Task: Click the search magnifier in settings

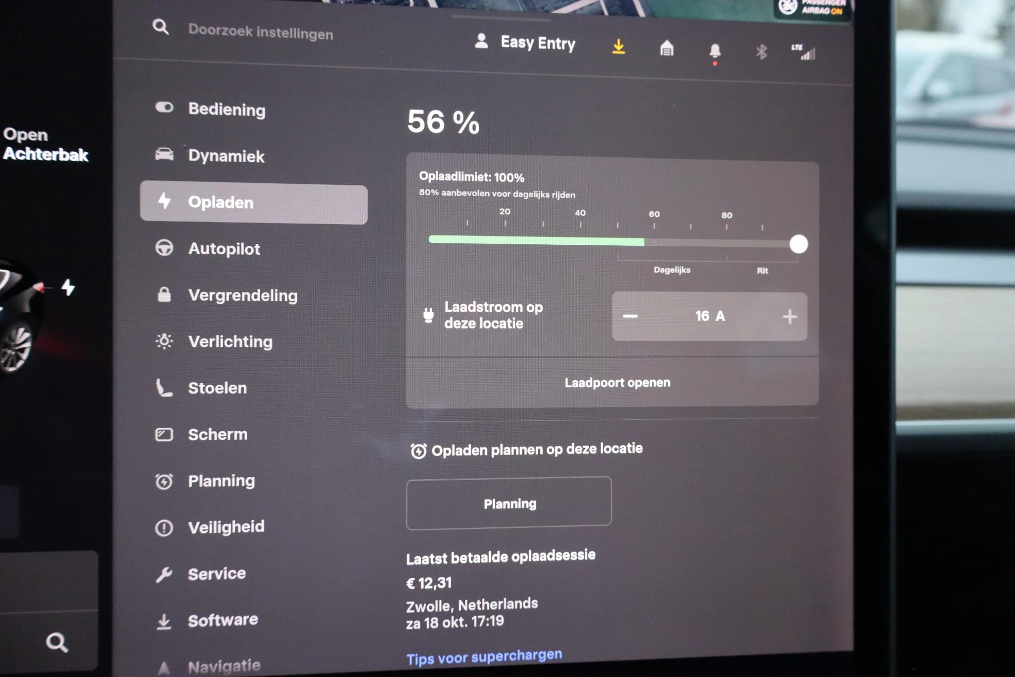Action: [x=161, y=27]
